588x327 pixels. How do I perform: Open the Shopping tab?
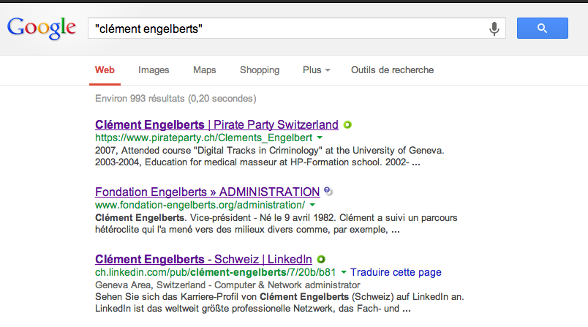(260, 70)
